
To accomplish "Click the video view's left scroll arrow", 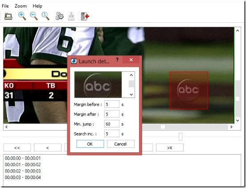I will [6, 127].
